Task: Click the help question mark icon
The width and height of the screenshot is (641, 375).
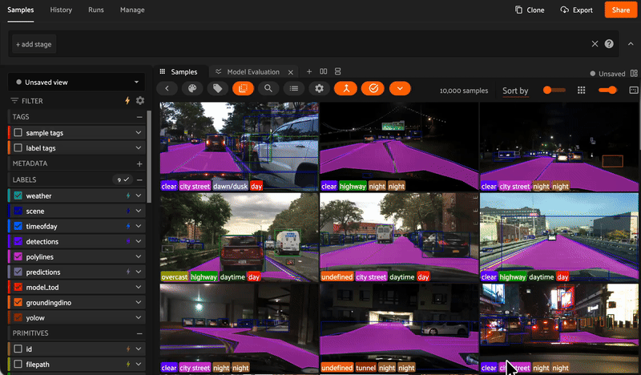Action: 609,44
